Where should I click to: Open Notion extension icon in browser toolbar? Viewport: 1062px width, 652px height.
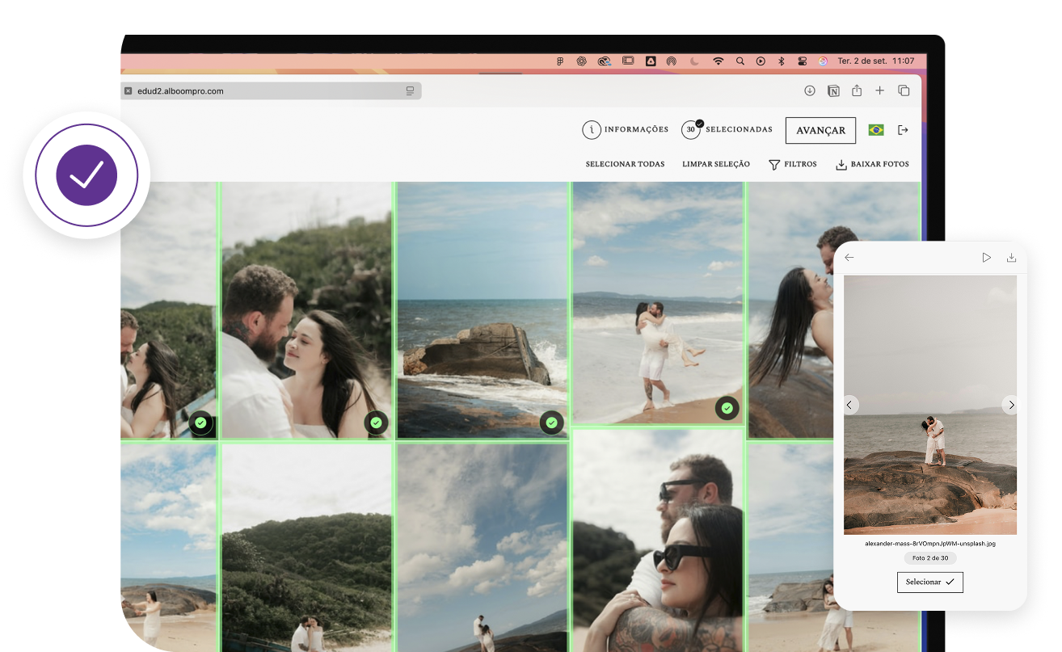pos(833,91)
